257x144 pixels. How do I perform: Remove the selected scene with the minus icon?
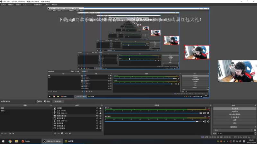(5, 133)
